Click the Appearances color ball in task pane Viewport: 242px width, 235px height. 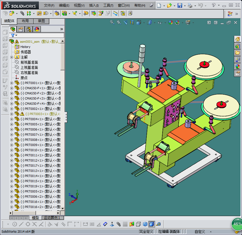pos(237,67)
